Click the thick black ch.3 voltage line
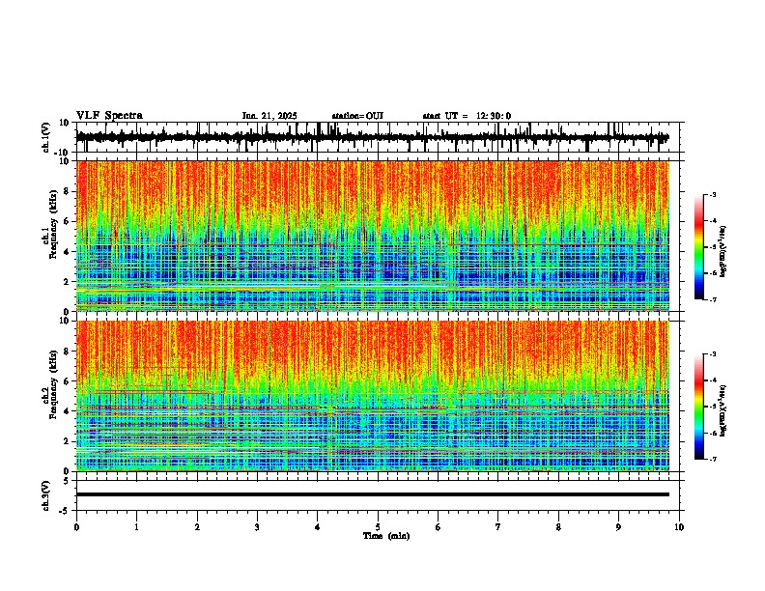The width and height of the screenshot is (765, 591). (x=373, y=494)
